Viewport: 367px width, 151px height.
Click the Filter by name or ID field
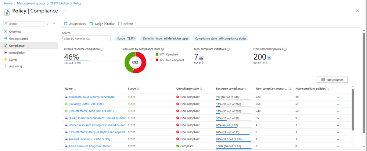tap(86, 38)
